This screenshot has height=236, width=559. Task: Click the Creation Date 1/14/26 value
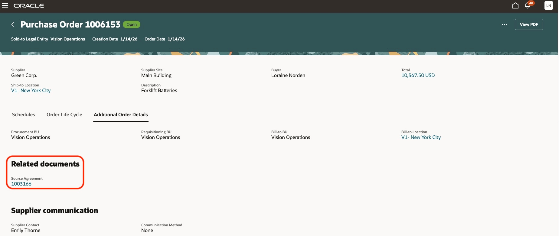point(129,39)
